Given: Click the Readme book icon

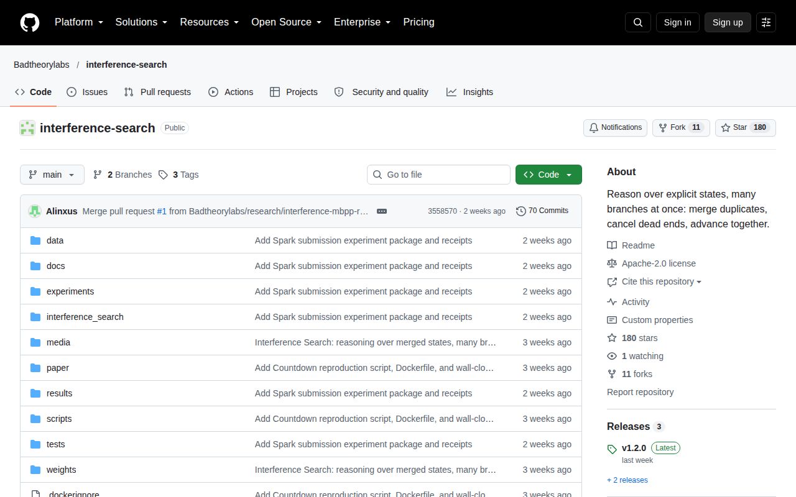Looking at the screenshot, I should [612, 245].
